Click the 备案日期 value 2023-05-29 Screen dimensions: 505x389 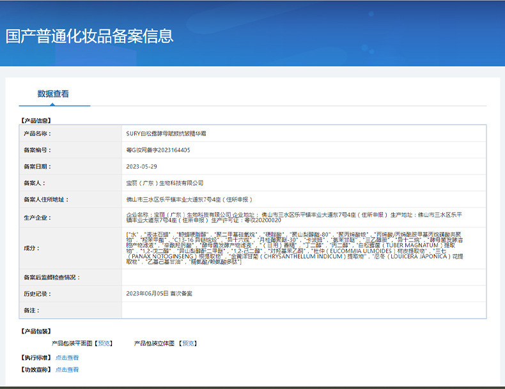142,166
